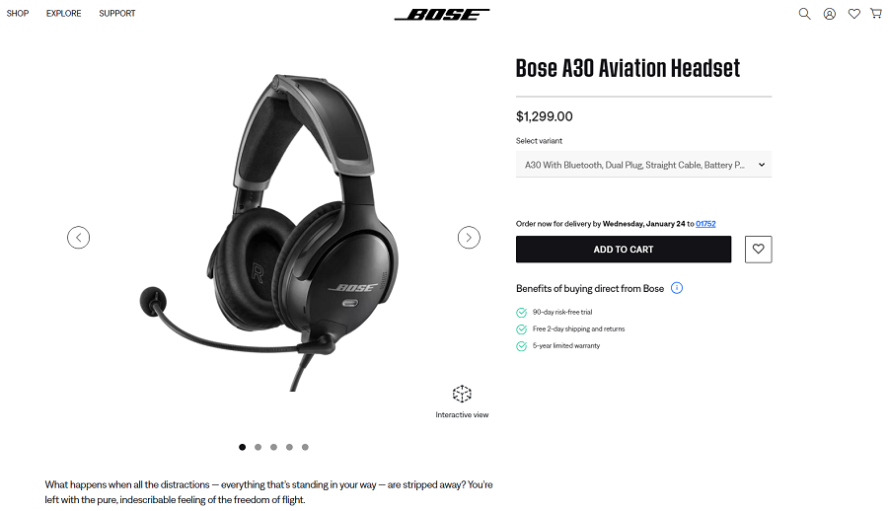Screen dimensions: 888x511
Task: Show previous product image arrow
Action: pyautogui.click(x=78, y=238)
